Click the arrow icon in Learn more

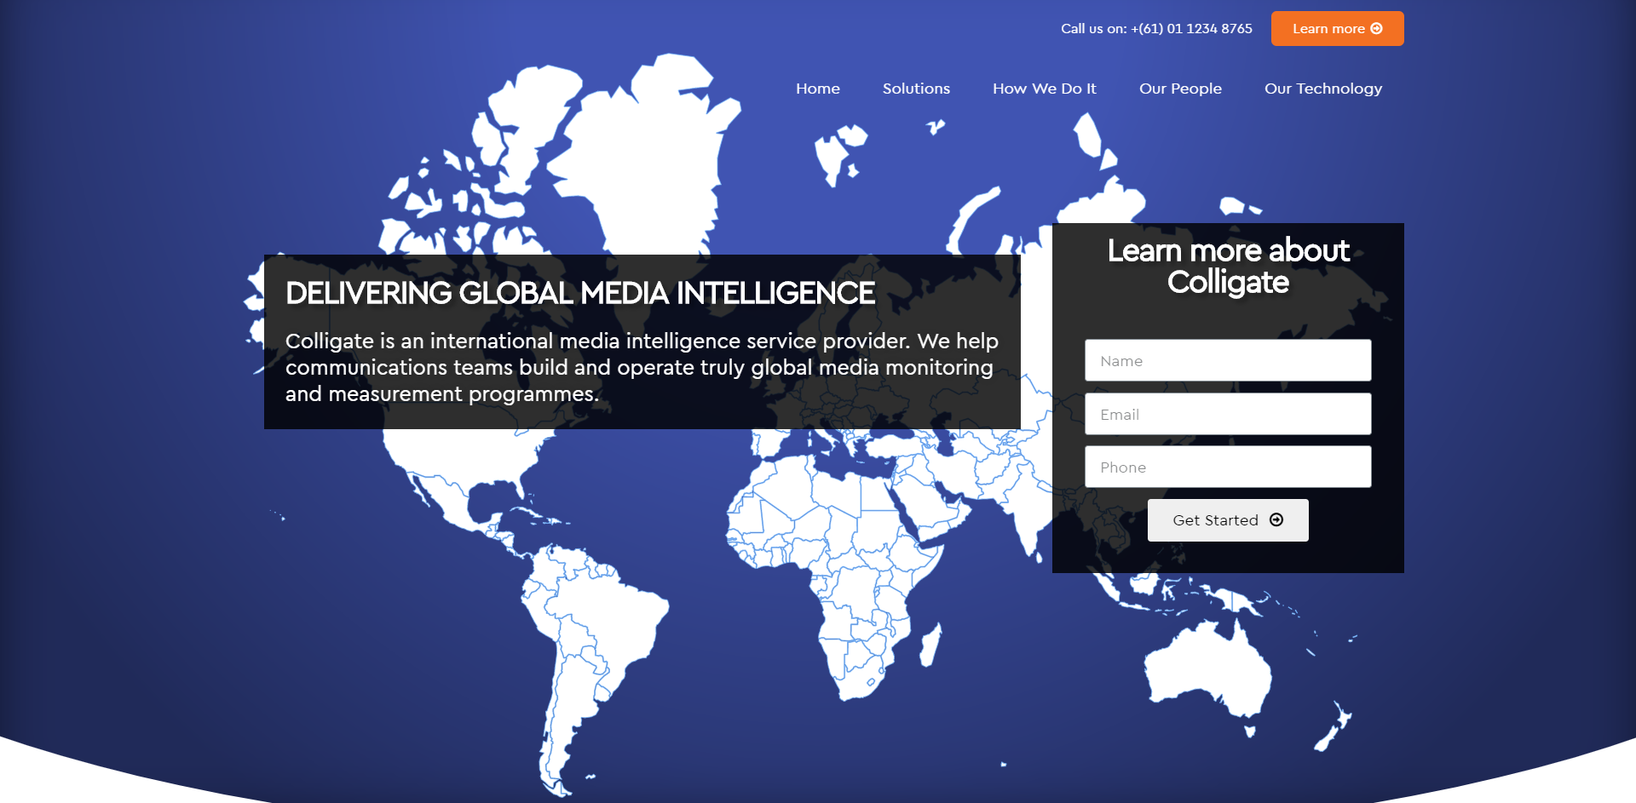(1376, 29)
